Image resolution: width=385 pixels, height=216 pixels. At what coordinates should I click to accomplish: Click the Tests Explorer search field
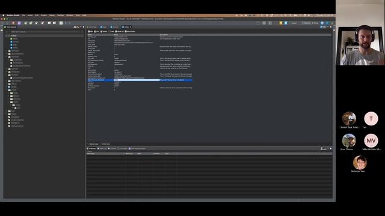click(x=46, y=32)
